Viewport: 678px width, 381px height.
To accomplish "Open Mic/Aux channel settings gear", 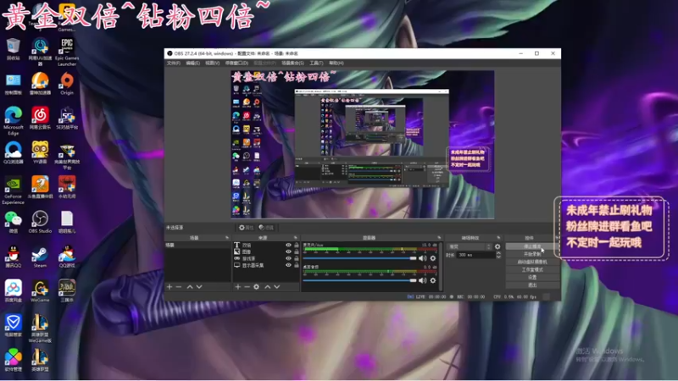I will pyautogui.click(x=433, y=258).
